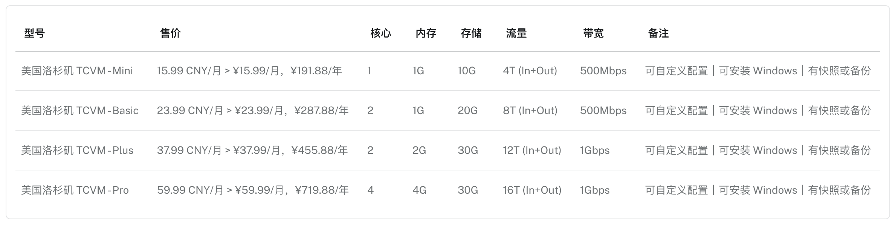Click the 存储 column header
895x226 pixels.
tap(471, 33)
